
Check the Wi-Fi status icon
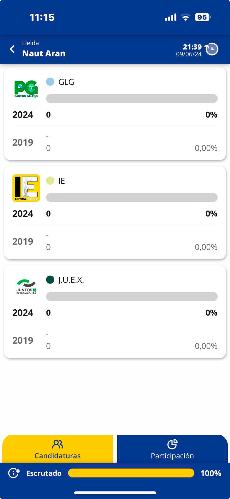[x=185, y=17]
